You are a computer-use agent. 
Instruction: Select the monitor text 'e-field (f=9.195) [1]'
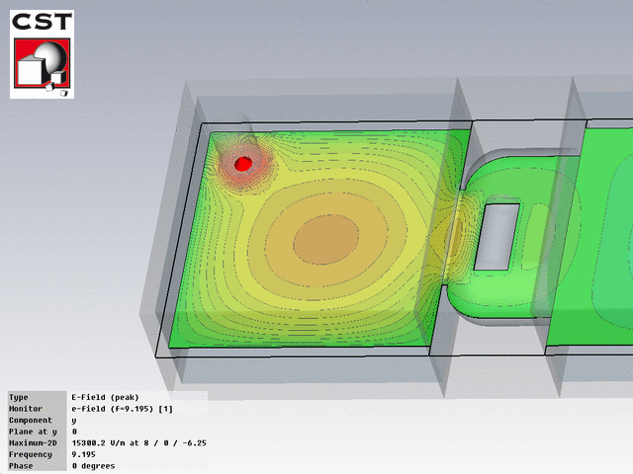(x=122, y=409)
